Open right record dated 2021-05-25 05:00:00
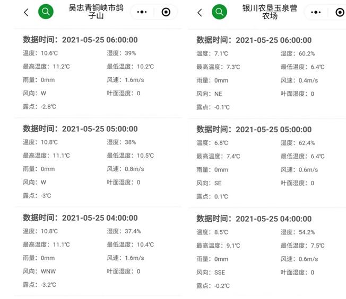 pos(267,163)
